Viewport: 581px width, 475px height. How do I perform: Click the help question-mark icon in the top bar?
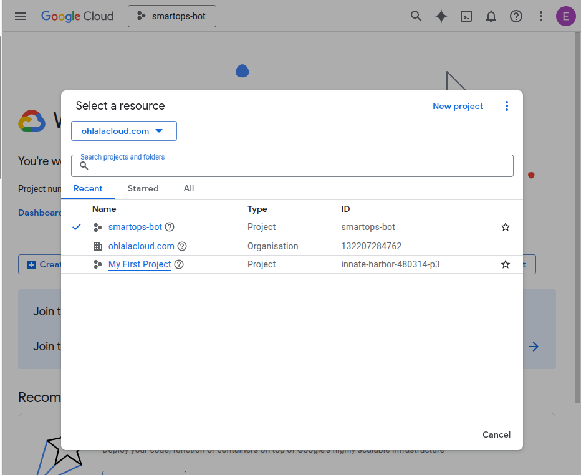tap(516, 16)
